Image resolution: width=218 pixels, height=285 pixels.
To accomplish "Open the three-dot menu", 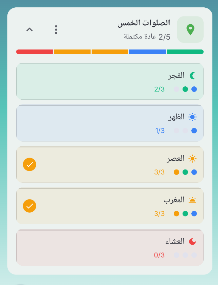I will pos(56,30).
